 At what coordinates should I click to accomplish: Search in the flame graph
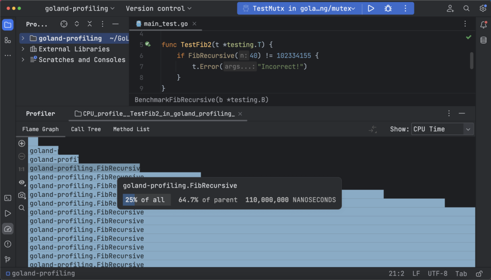[x=22, y=208]
